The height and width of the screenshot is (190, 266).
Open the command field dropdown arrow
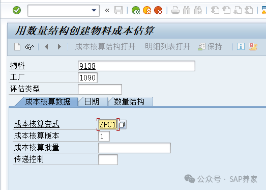point(94,10)
